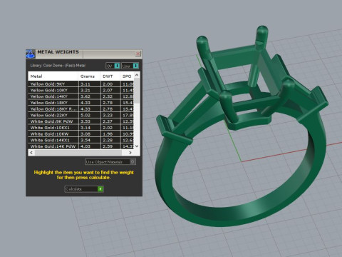This screenshot has height=257, width=342.
Task: Click the 1.98 DWT value
Action: [108, 134]
